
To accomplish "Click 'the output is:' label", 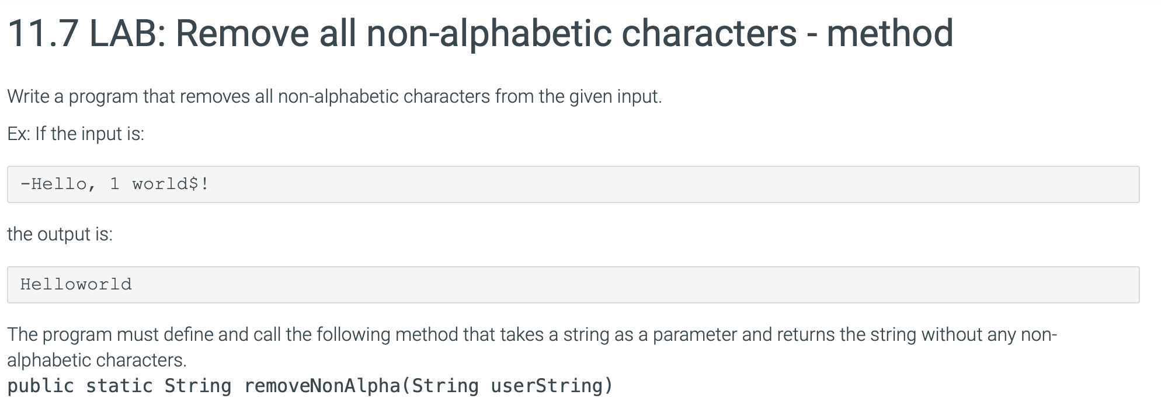I will 60,234.
